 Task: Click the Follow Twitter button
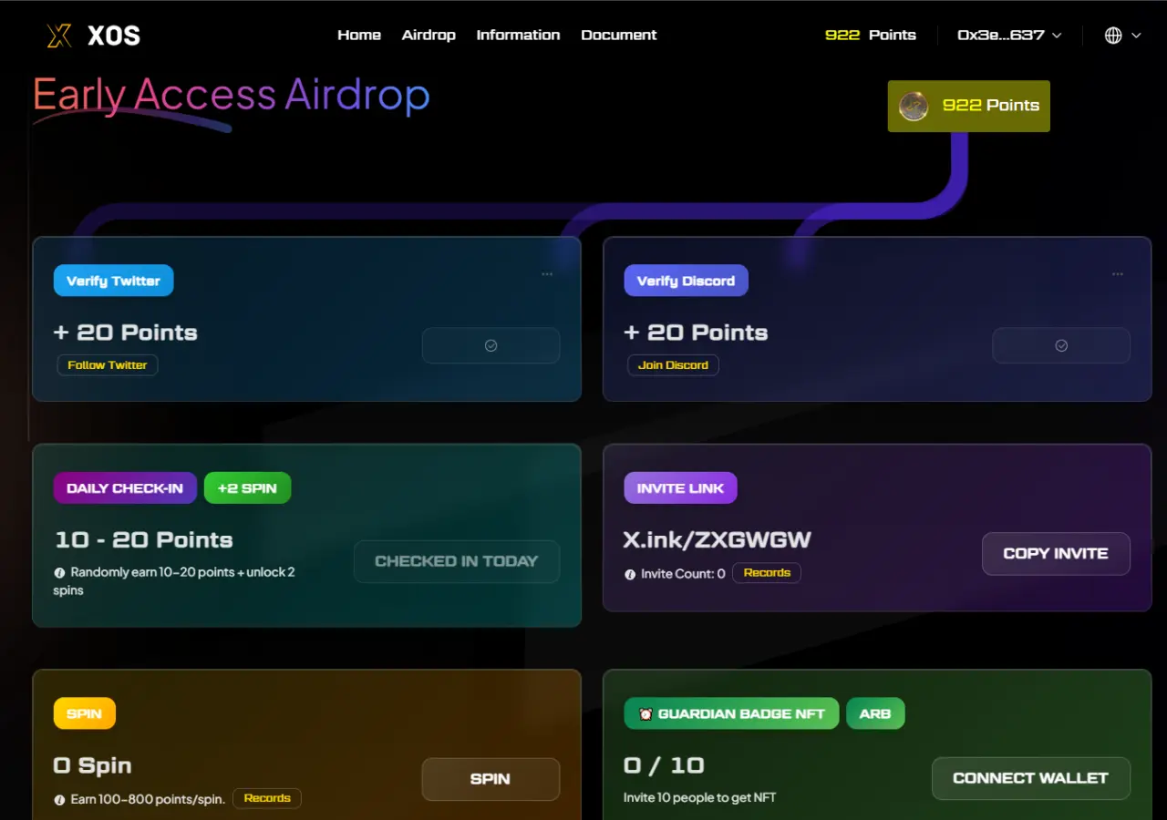click(108, 365)
